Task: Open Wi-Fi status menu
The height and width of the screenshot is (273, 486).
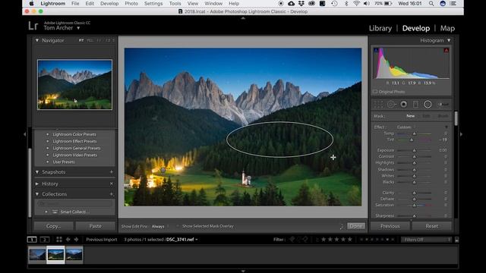Action: (356, 3)
